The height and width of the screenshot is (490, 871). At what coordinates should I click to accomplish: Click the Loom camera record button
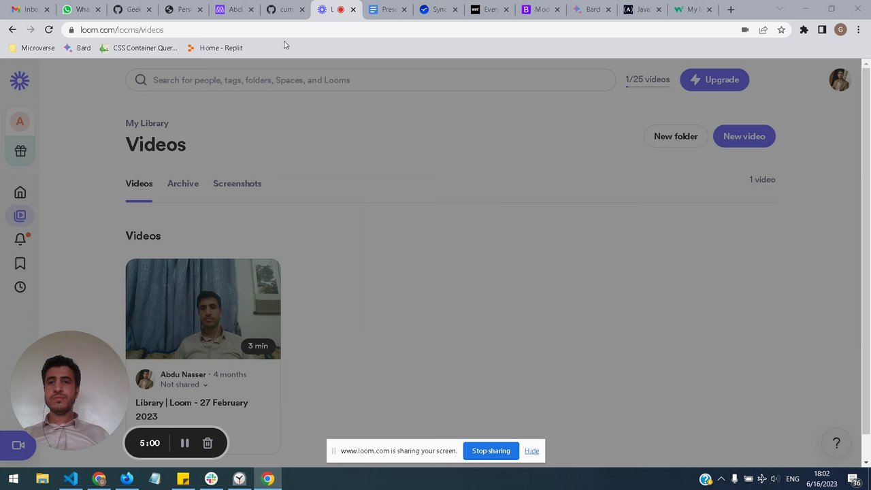coord(18,445)
